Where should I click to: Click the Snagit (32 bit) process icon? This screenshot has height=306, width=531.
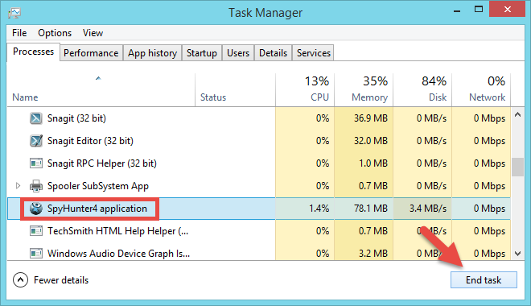point(36,118)
